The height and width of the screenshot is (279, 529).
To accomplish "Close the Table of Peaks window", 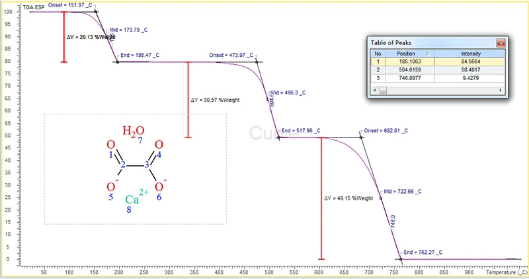I will pyautogui.click(x=501, y=43).
